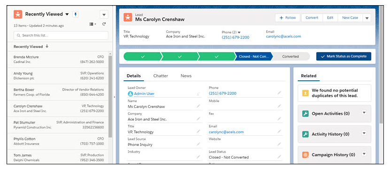Open the Activity History dropdown arrow

(x=364, y=133)
